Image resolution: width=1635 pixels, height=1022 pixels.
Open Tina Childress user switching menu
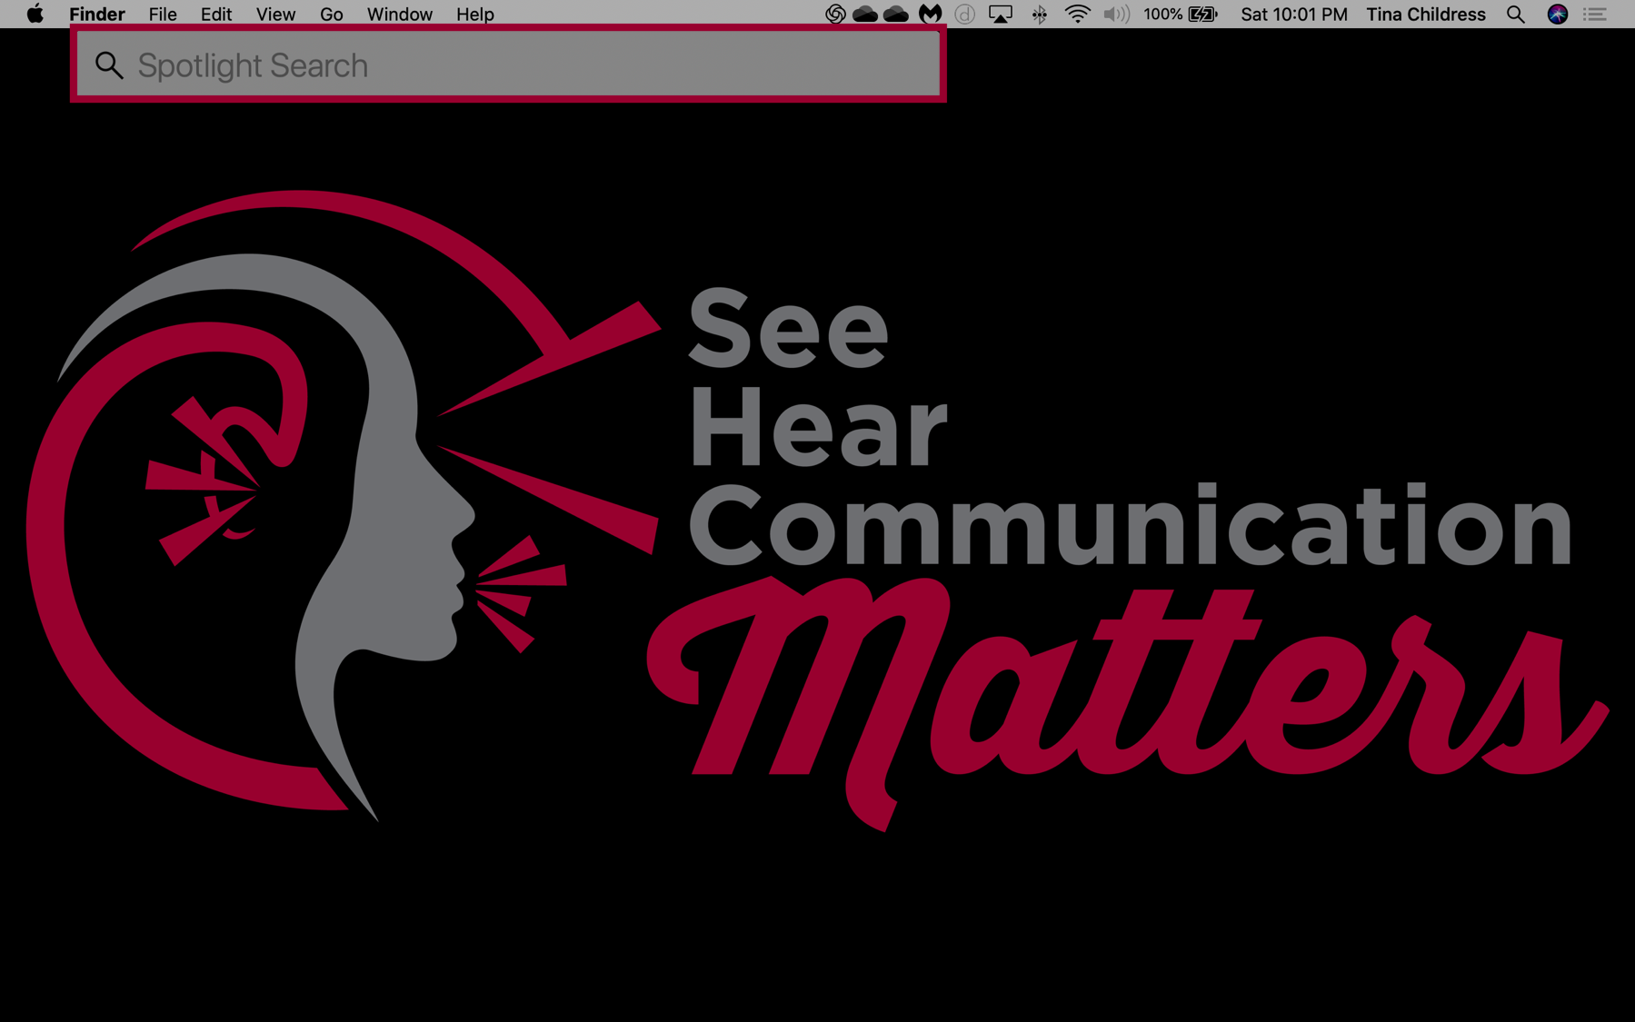coord(1425,15)
